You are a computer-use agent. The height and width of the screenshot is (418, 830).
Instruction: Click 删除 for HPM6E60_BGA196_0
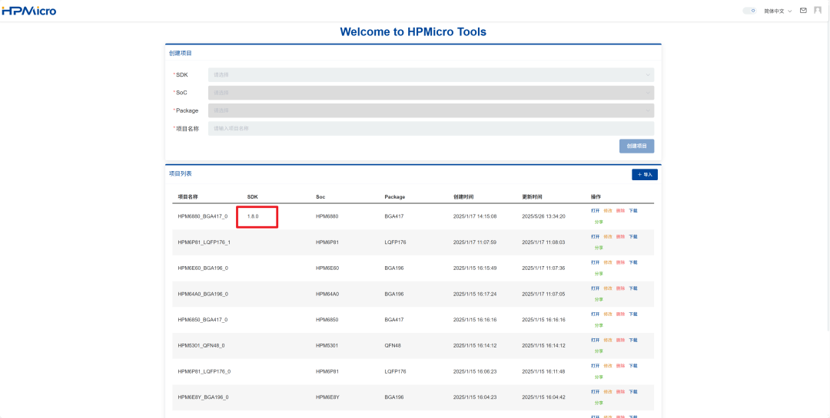point(620,262)
